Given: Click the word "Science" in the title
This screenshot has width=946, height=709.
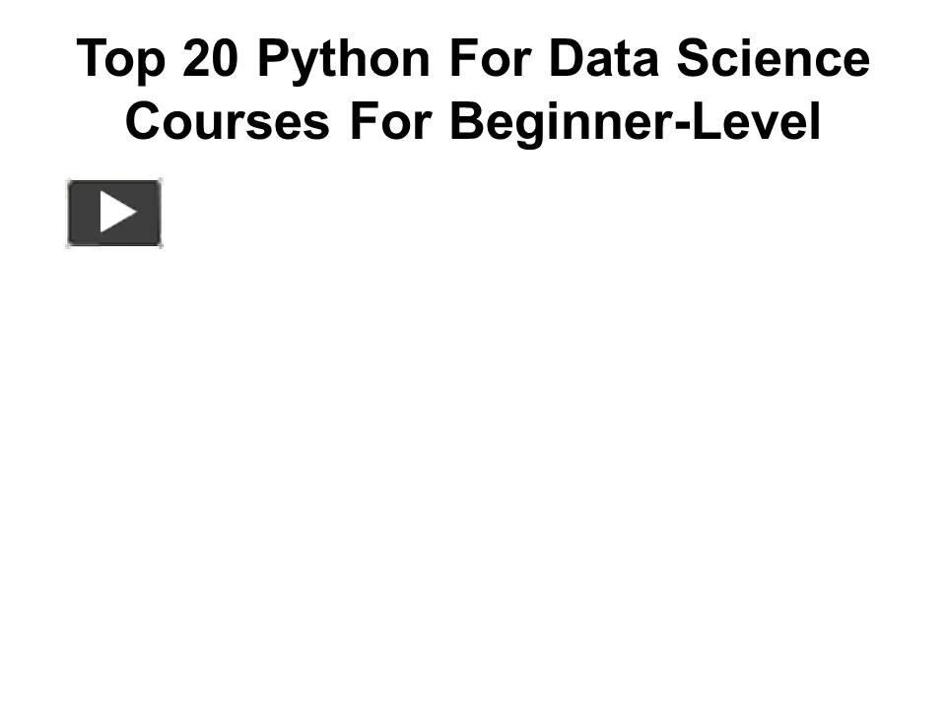Looking at the screenshot, I should [771, 59].
